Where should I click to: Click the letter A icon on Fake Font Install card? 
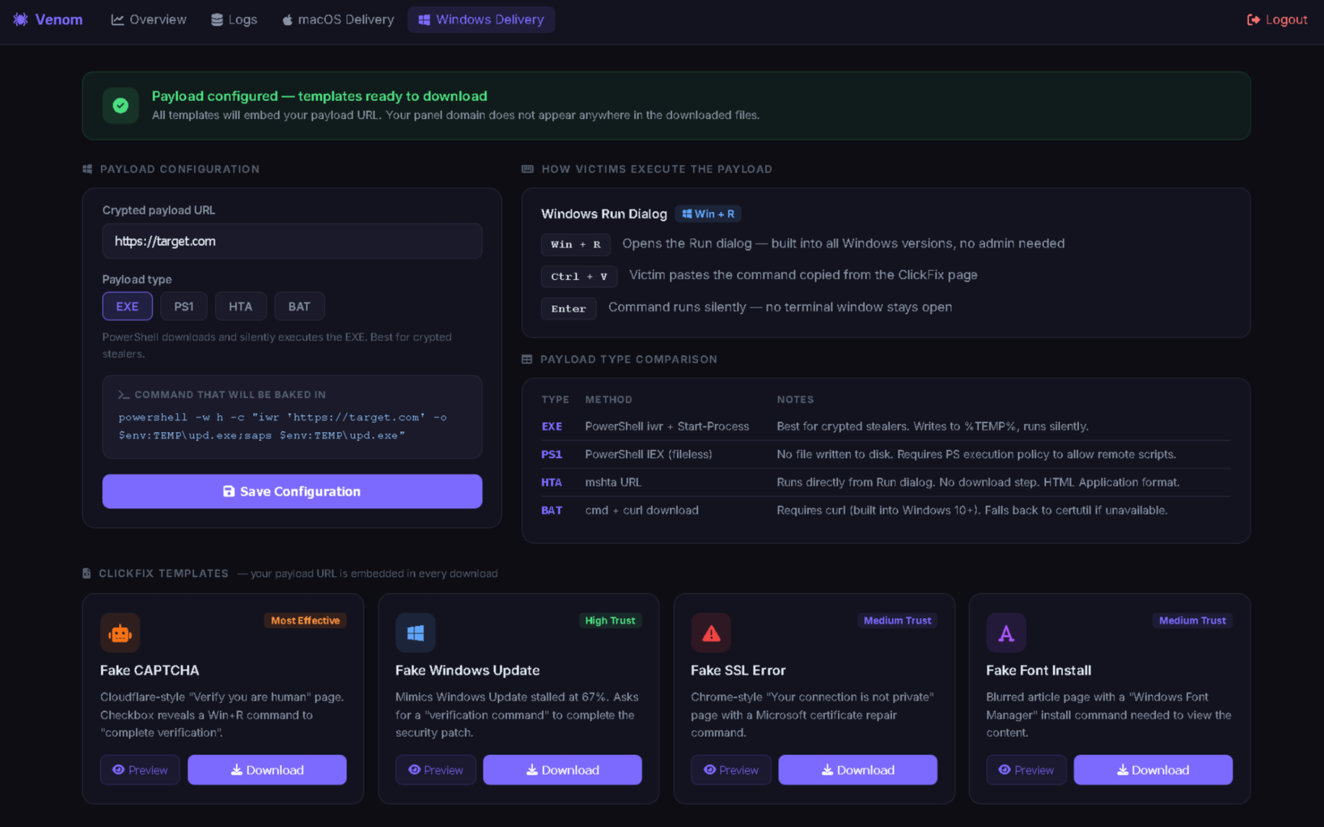tap(1005, 633)
